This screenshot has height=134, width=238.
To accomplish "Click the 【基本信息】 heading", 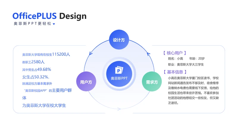I will pyautogui.click(x=175, y=72).
